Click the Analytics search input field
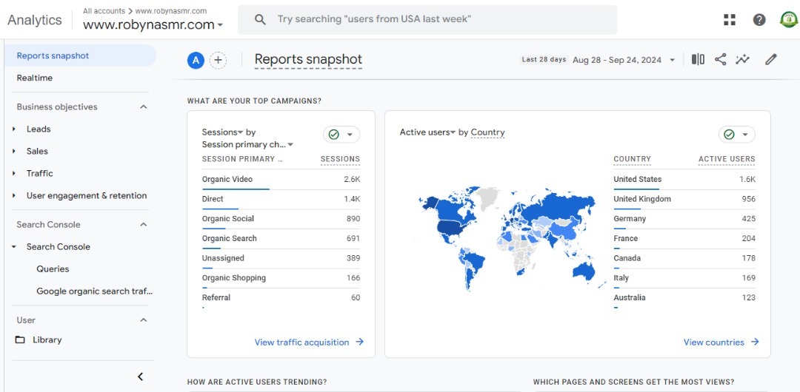 point(437,19)
